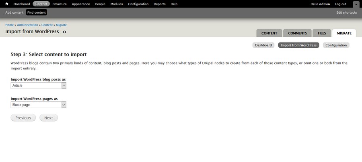Click the 'Import WordPress blog posts as' label
Screen dimensions: 362x162
pyautogui.click(x=38, y=79)
